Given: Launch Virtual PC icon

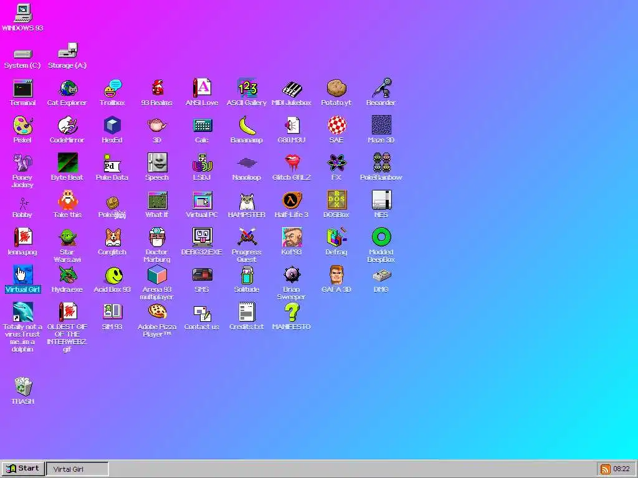Looking at the screenshot, I should coord(202,201).
